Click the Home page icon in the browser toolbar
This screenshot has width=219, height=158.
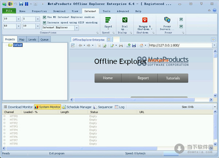[141, 46]
